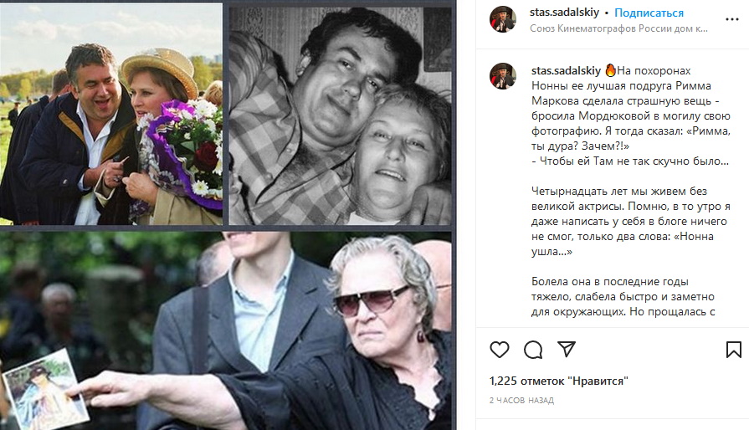The width and height of the screenshot is (749, 430).
Task: Open the three-dot more options menu
Action: [731, 19]
